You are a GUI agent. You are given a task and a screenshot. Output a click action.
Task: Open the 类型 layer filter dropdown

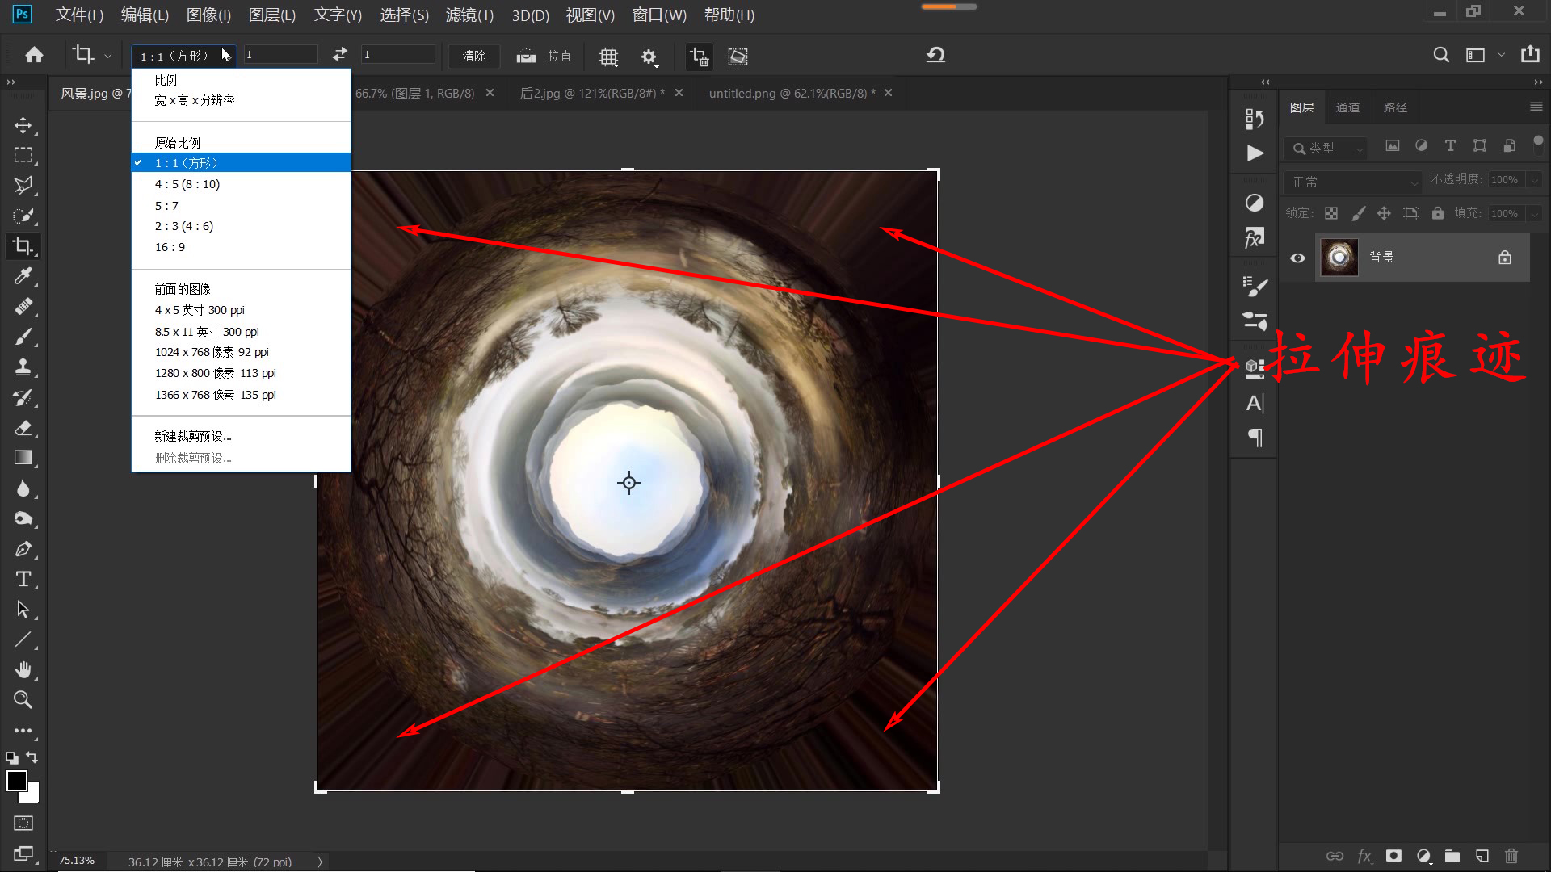(1325, 148)
